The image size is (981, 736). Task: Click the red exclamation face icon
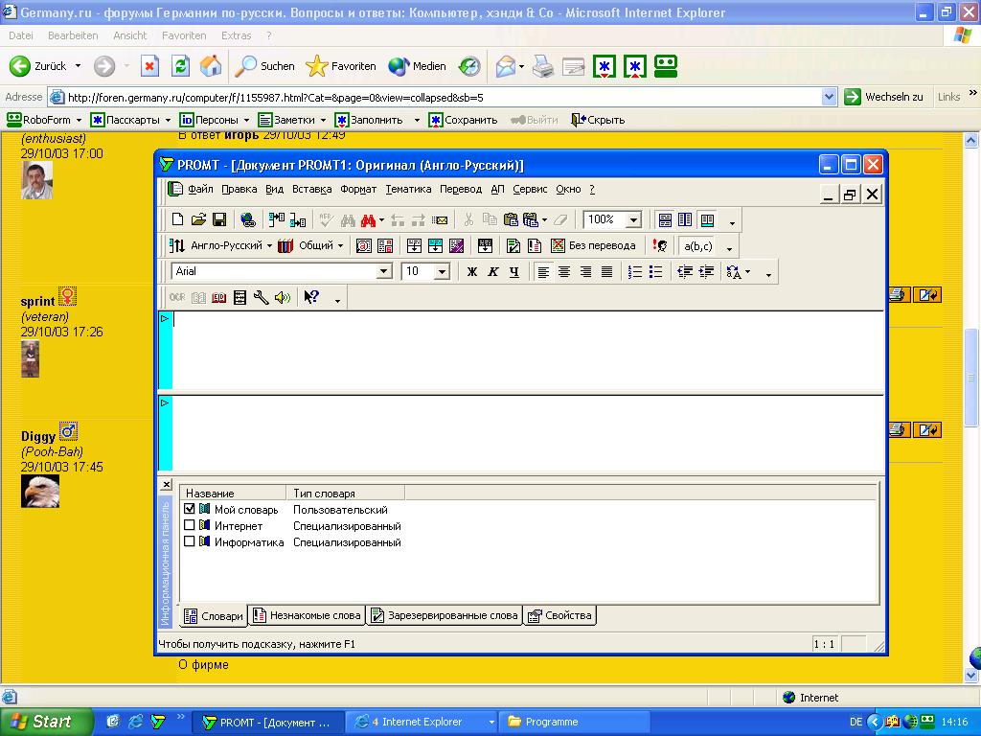659,246
